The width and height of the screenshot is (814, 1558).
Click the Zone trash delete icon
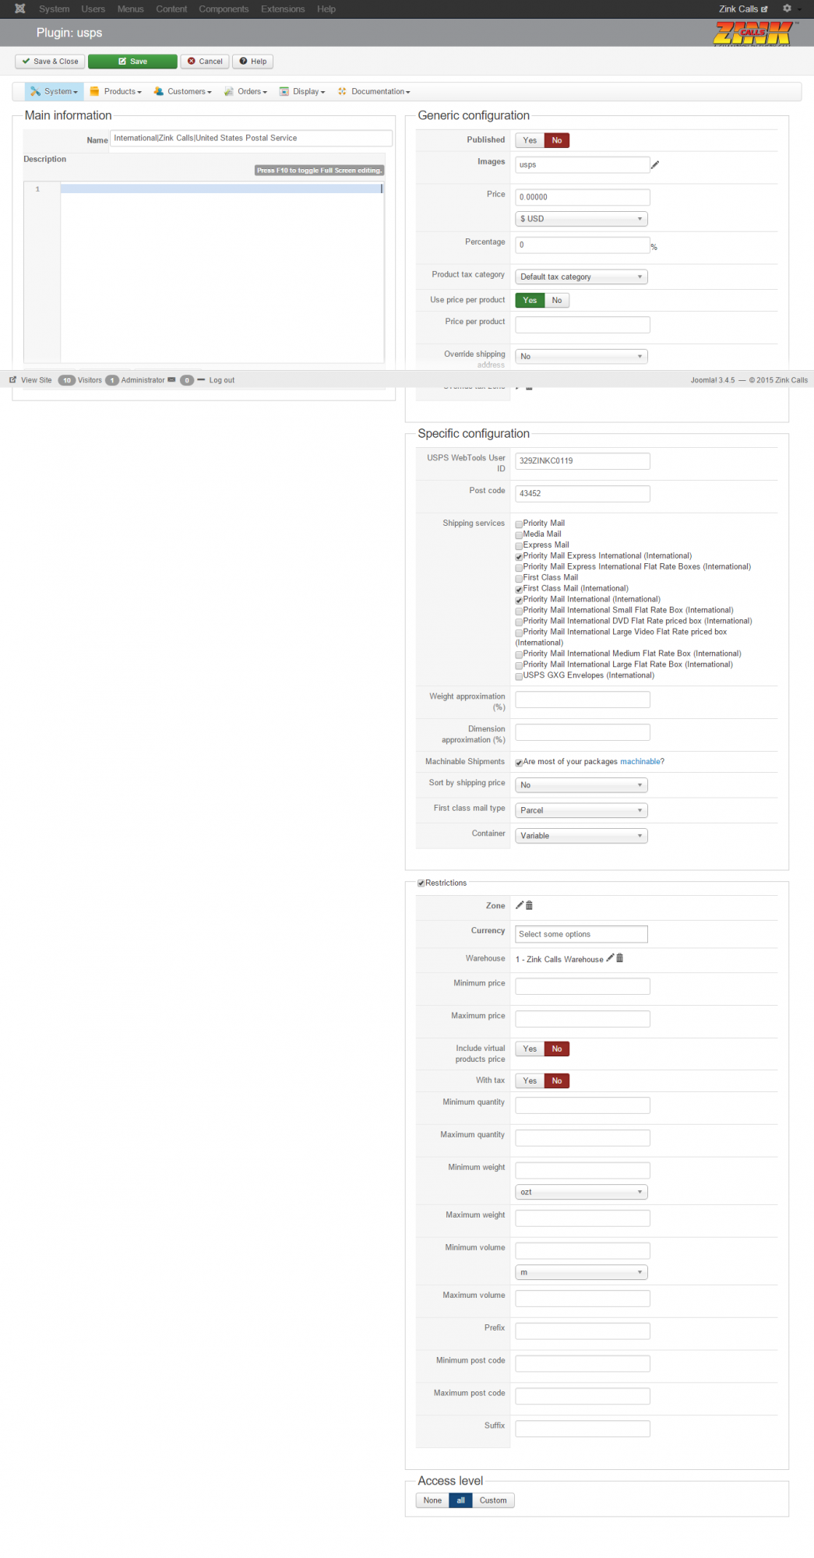[530, 905]
